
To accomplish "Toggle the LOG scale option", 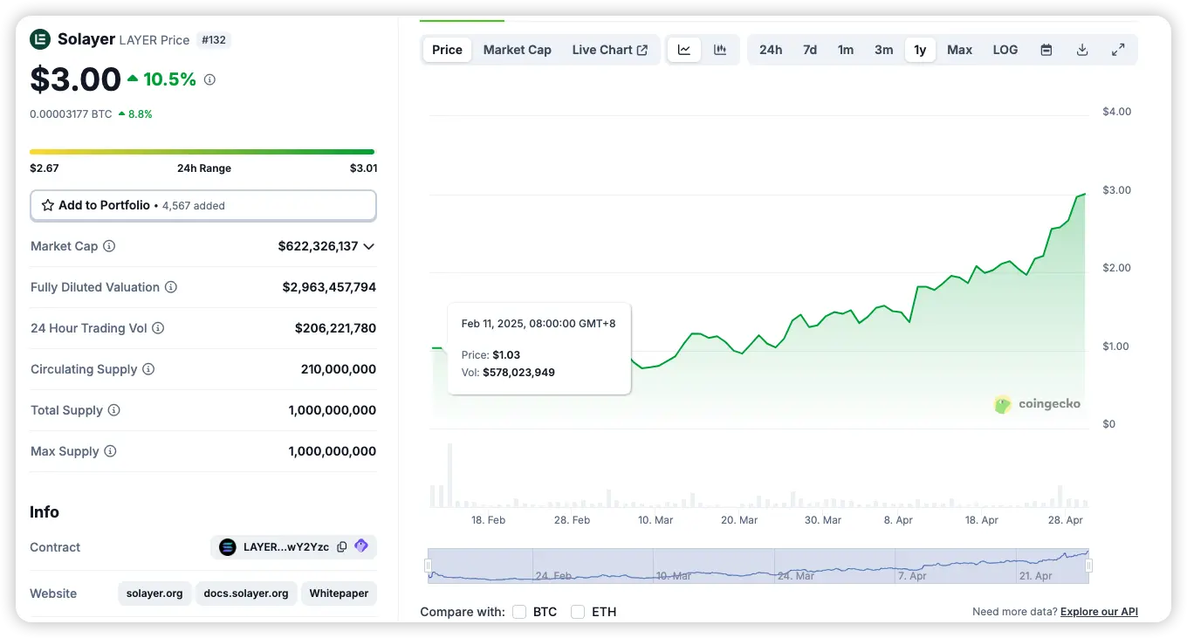I will 1005,50.
